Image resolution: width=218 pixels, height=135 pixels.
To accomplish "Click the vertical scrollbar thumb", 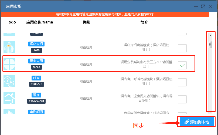I will pos(210,45).
